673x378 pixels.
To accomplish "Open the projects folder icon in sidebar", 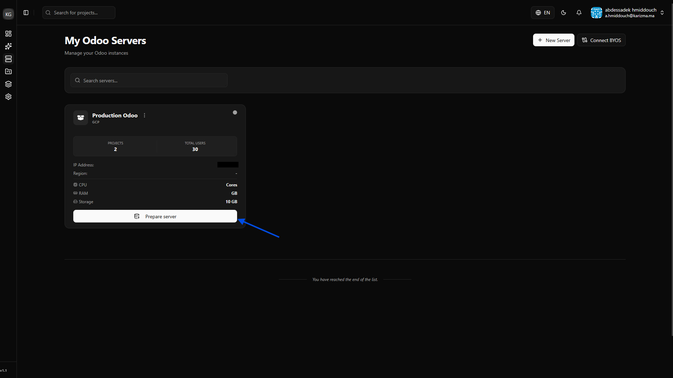I will click(x=8, y=71).
